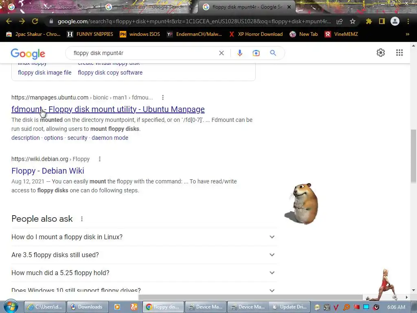
Task: Jump to the 'security' sitelink
Action: pyautogui.click(x=77, y=138)
